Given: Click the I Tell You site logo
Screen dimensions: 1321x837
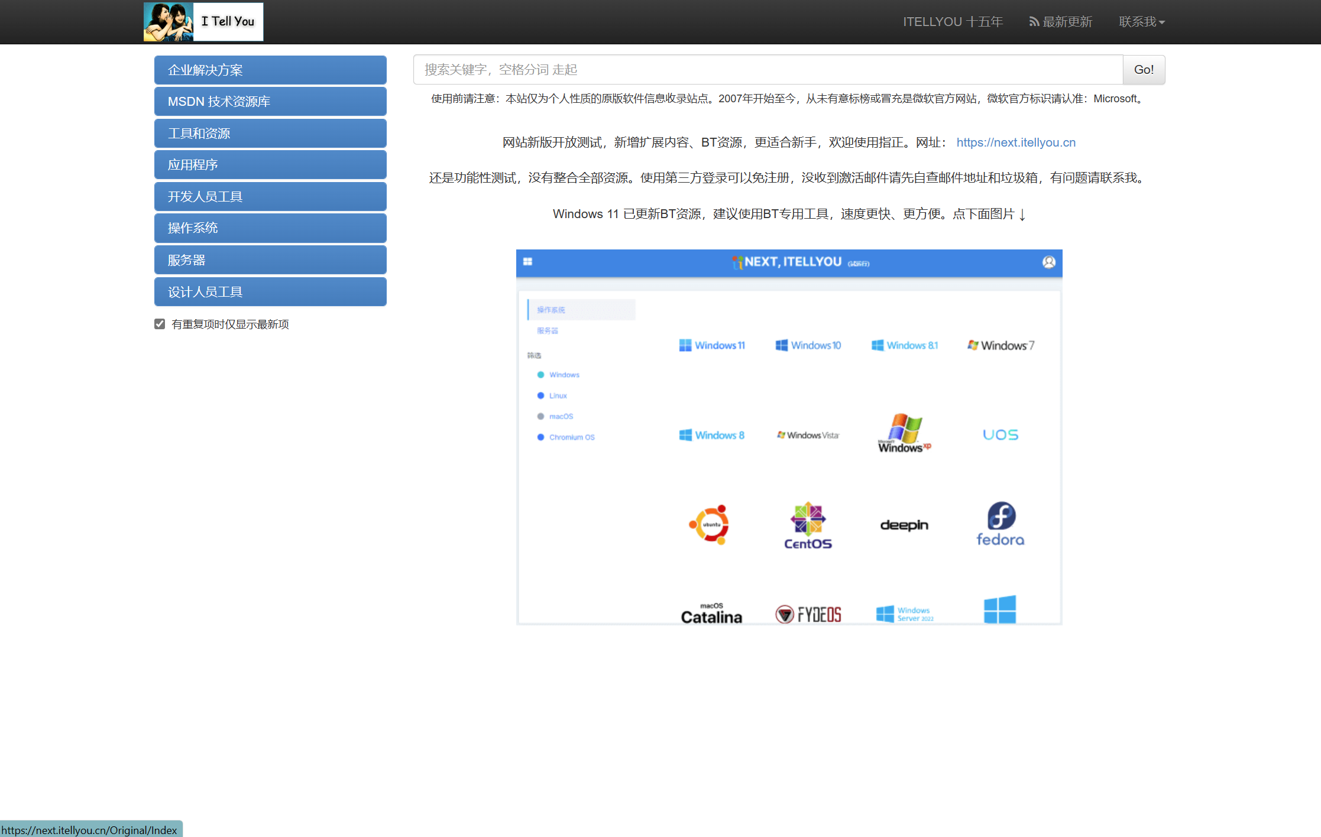Looking at the screenshot, I should pos(203,22).
